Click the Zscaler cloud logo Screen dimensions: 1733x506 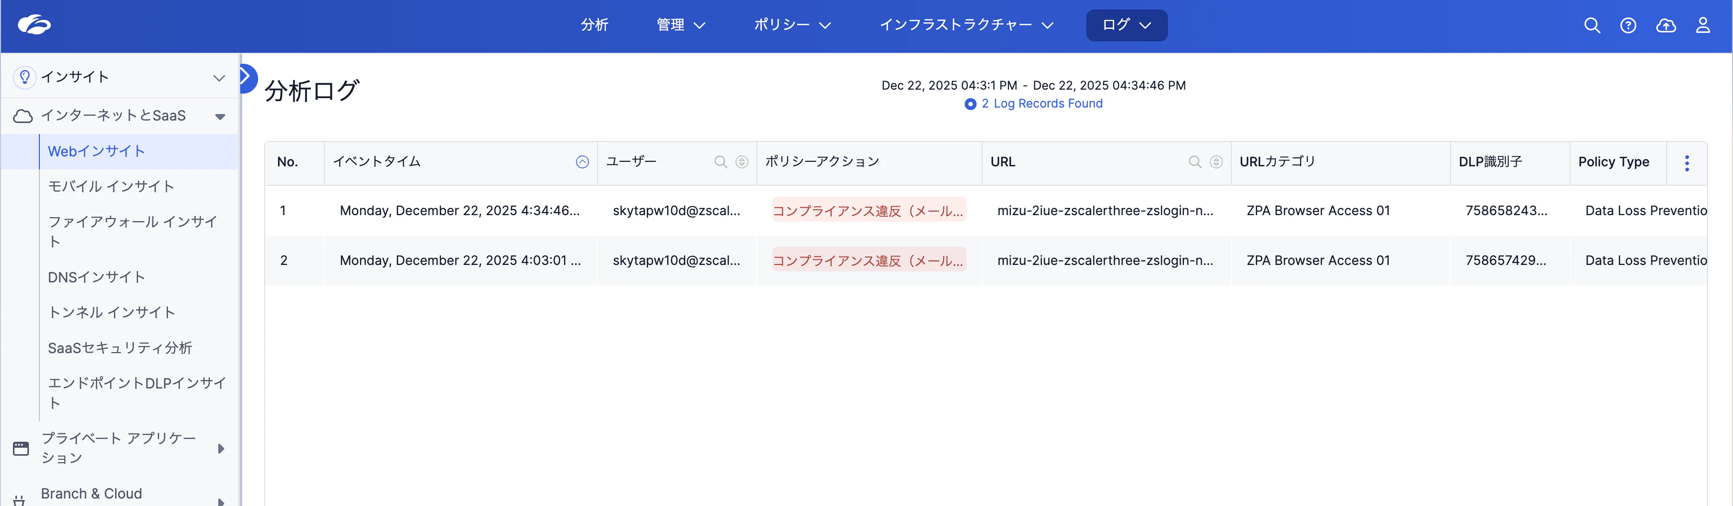[34, 25]
